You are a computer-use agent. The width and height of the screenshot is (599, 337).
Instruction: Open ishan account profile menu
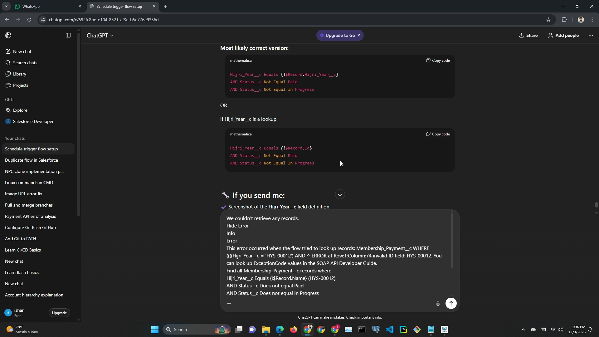coord(19,313)
